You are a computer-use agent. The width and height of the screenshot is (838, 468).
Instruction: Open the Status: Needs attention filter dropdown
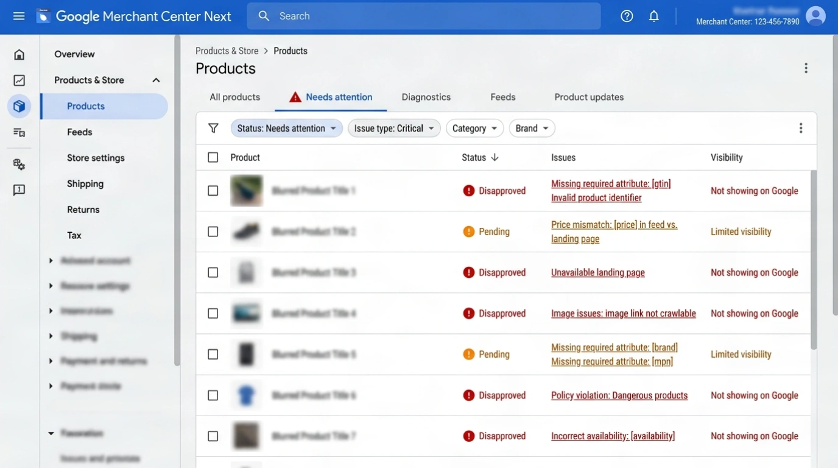(286, 128)
